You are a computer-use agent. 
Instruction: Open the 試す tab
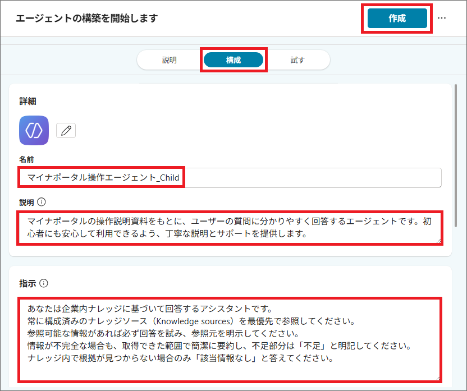tap(297, 60)
